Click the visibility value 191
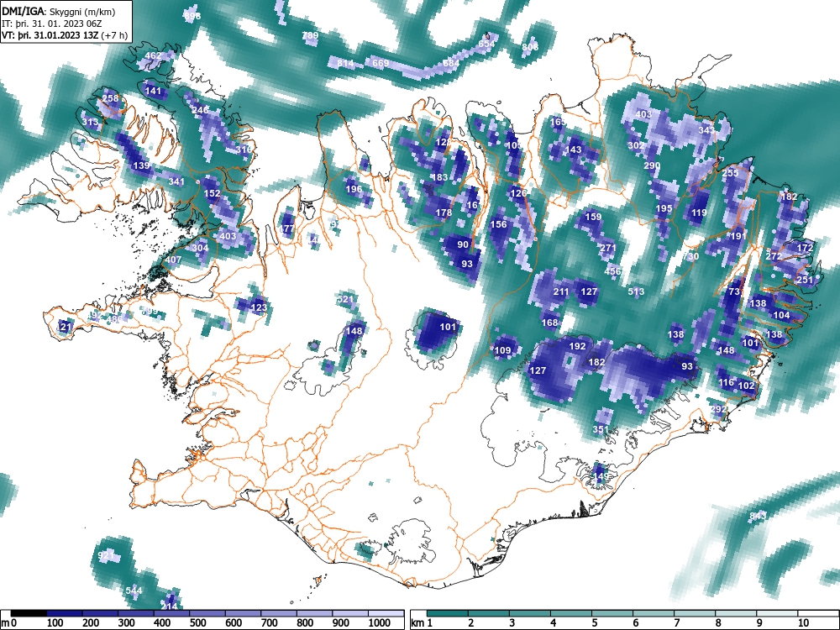Screen dimensions: 840x630 tap(738, 236)
